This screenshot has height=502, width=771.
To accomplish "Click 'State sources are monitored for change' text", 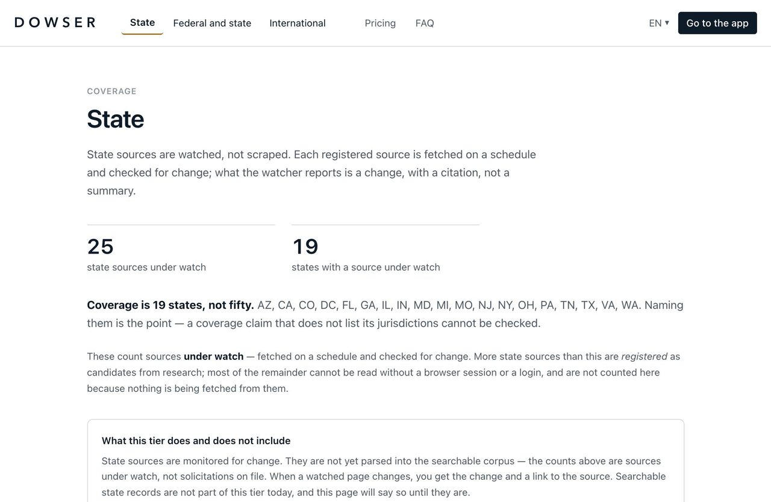I will click(384, 477).
